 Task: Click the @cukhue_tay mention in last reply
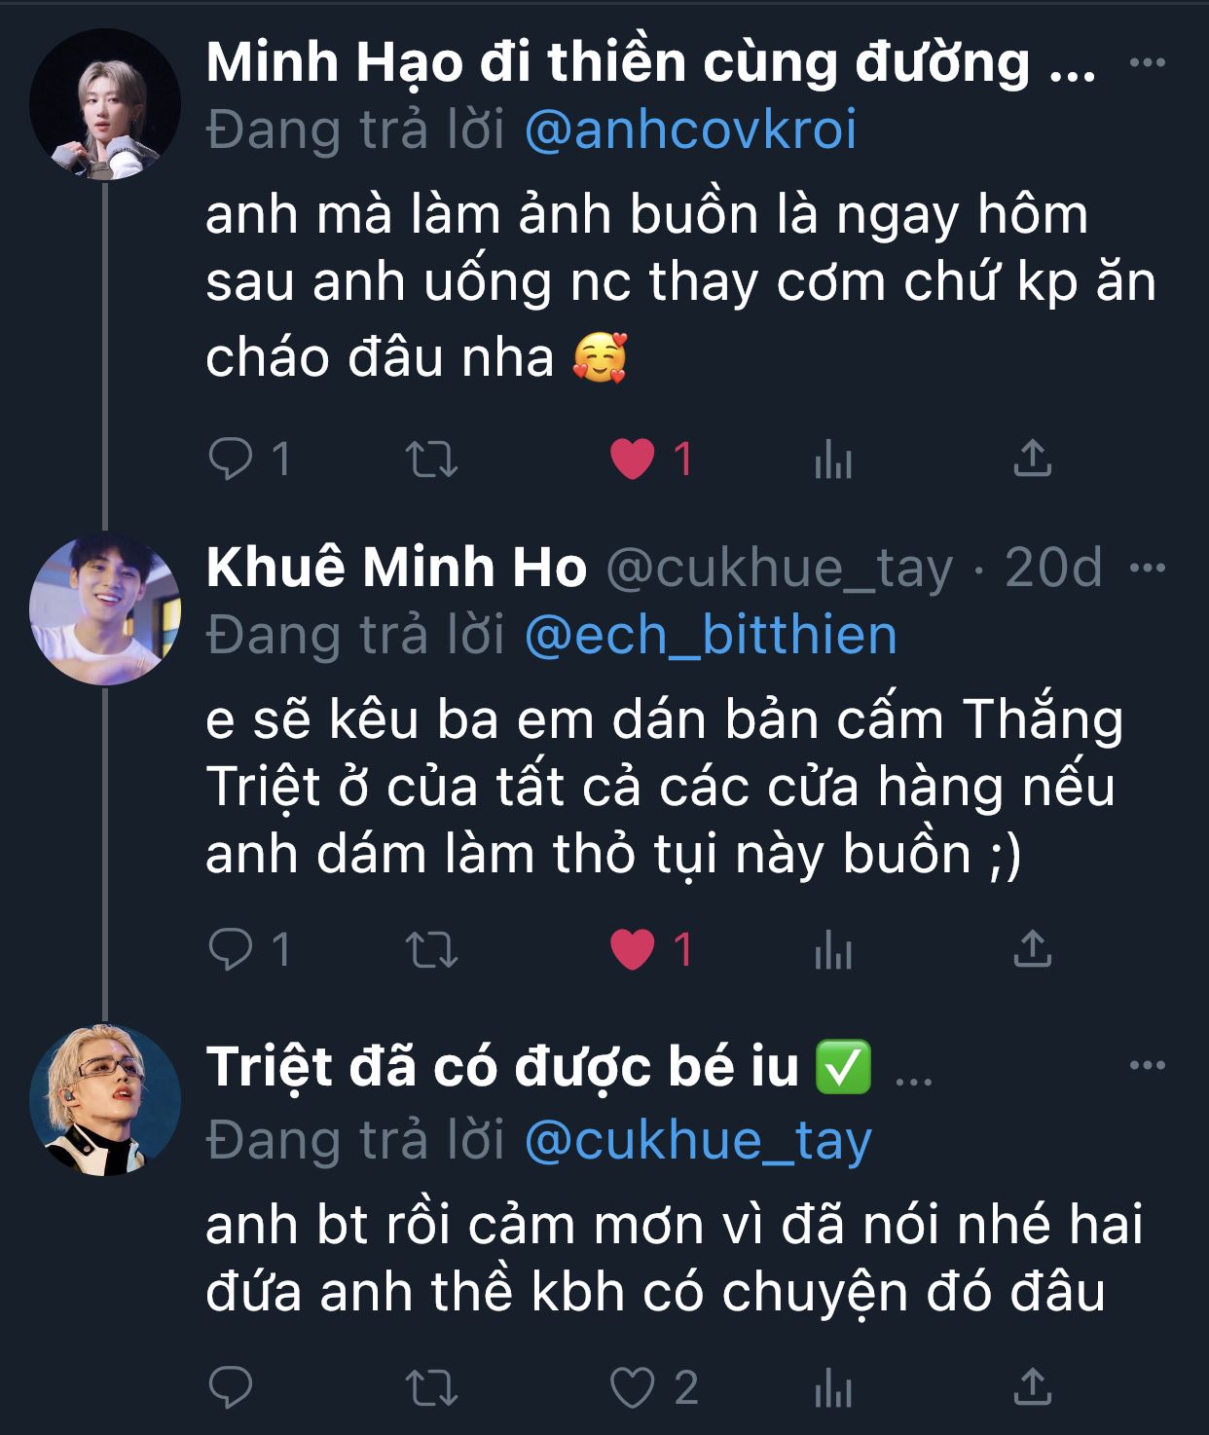click(697, 1140)
